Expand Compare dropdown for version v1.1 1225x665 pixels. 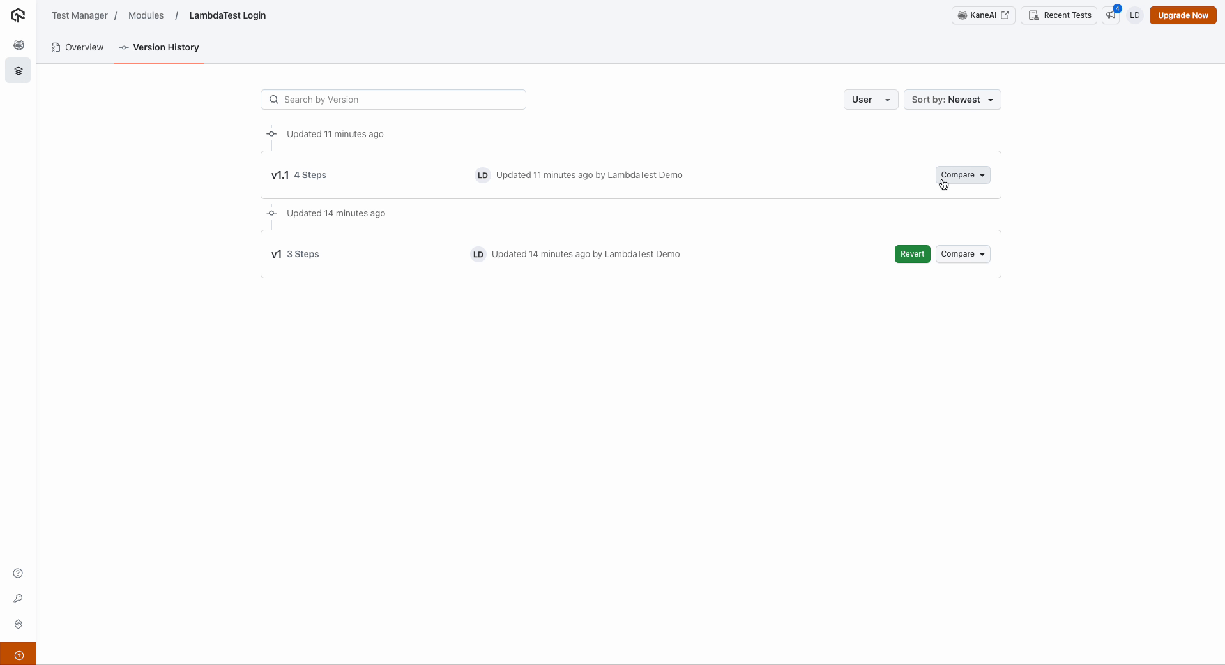point(963,175)
